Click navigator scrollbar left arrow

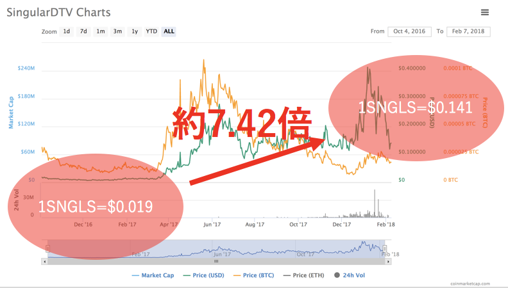point(44,262)
